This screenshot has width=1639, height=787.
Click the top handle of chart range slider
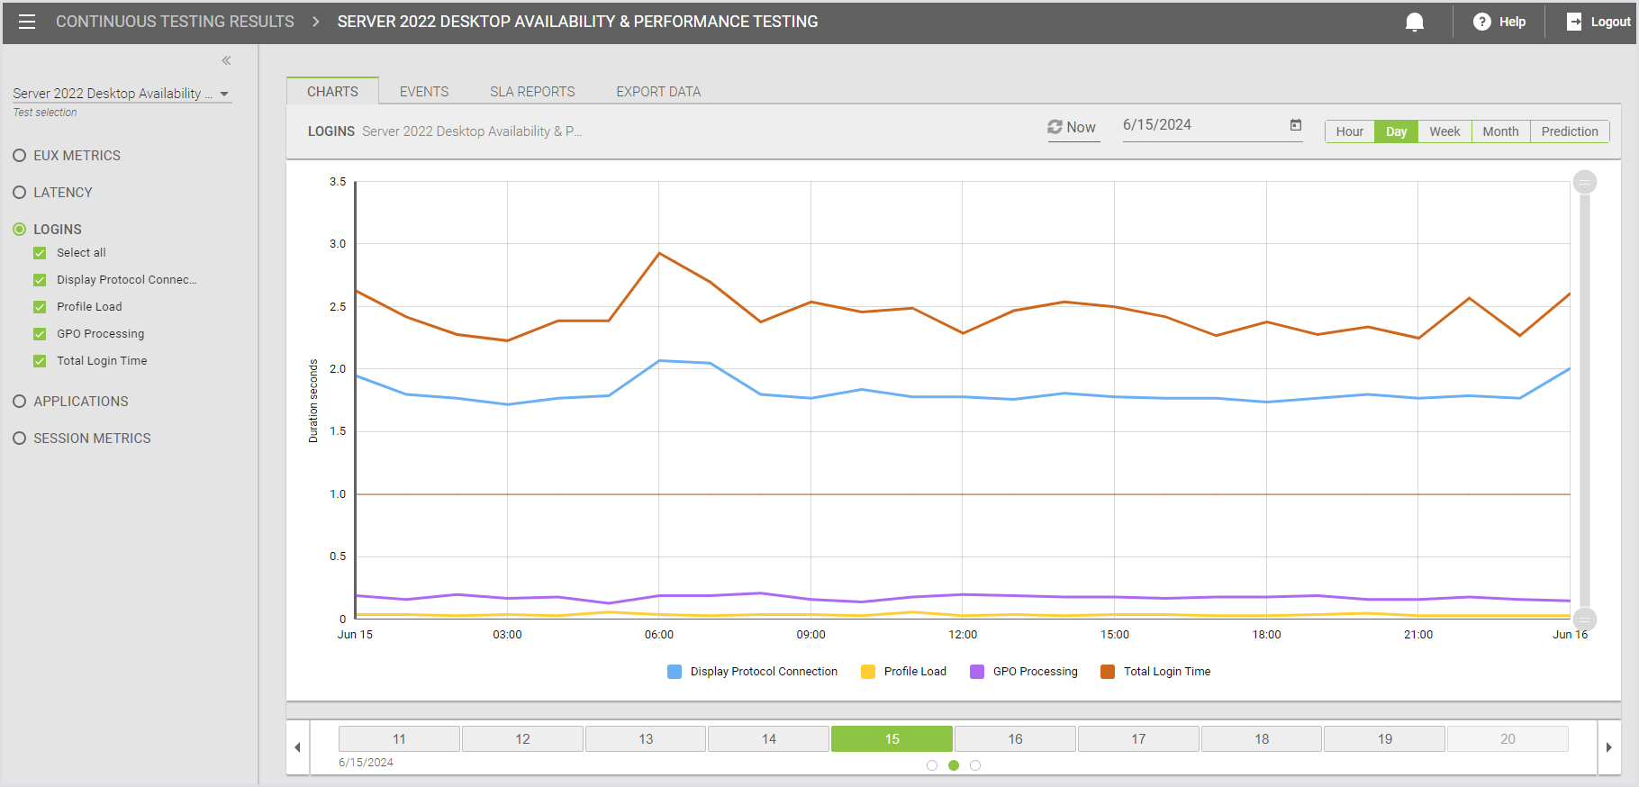pyautogui.click(x=1584, y=182)
